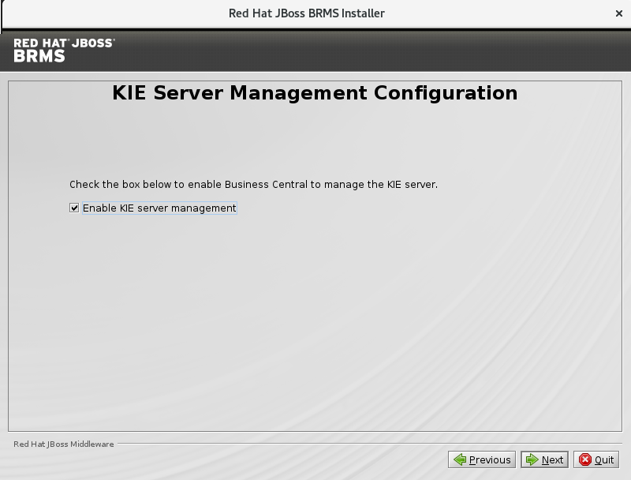Click the Red Hat JBoss BRMS Installer title text
This screenshot has width=631, height=480.
(307, 13)
